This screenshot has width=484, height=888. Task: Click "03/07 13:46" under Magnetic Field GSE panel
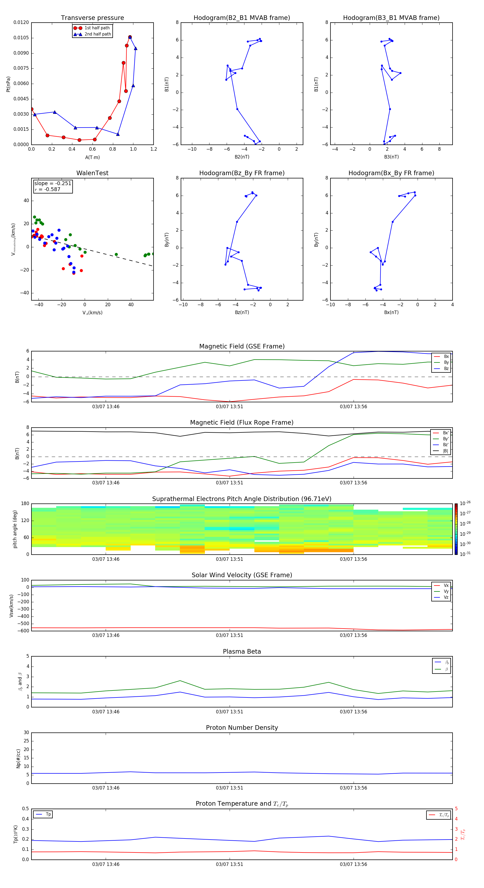[106, 406]
